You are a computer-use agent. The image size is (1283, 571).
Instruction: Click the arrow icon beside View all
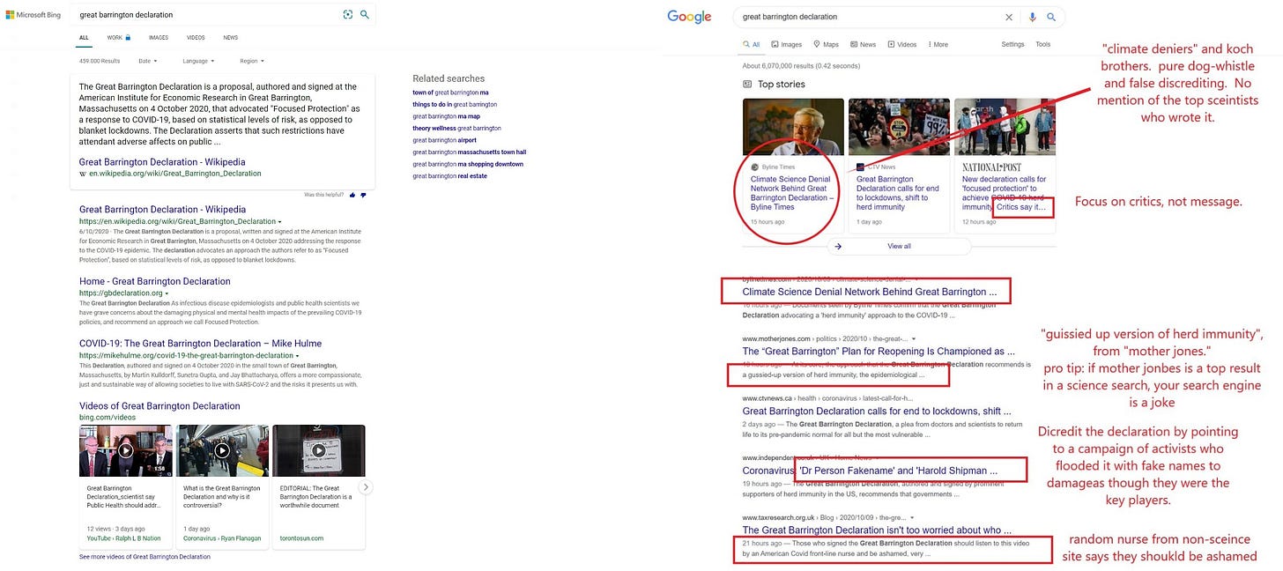pos(838,247)
